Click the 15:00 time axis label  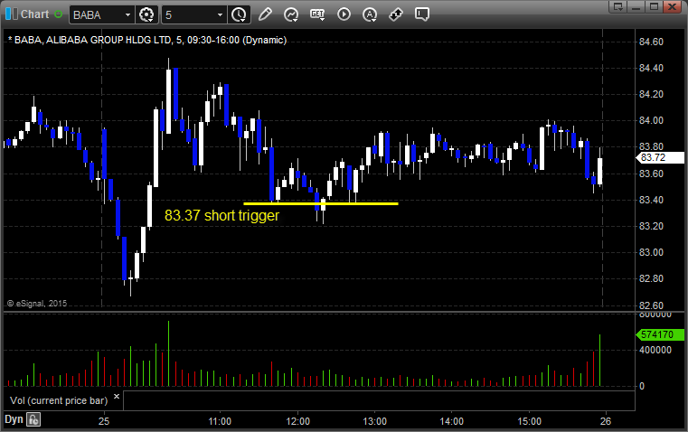[529, 421]
